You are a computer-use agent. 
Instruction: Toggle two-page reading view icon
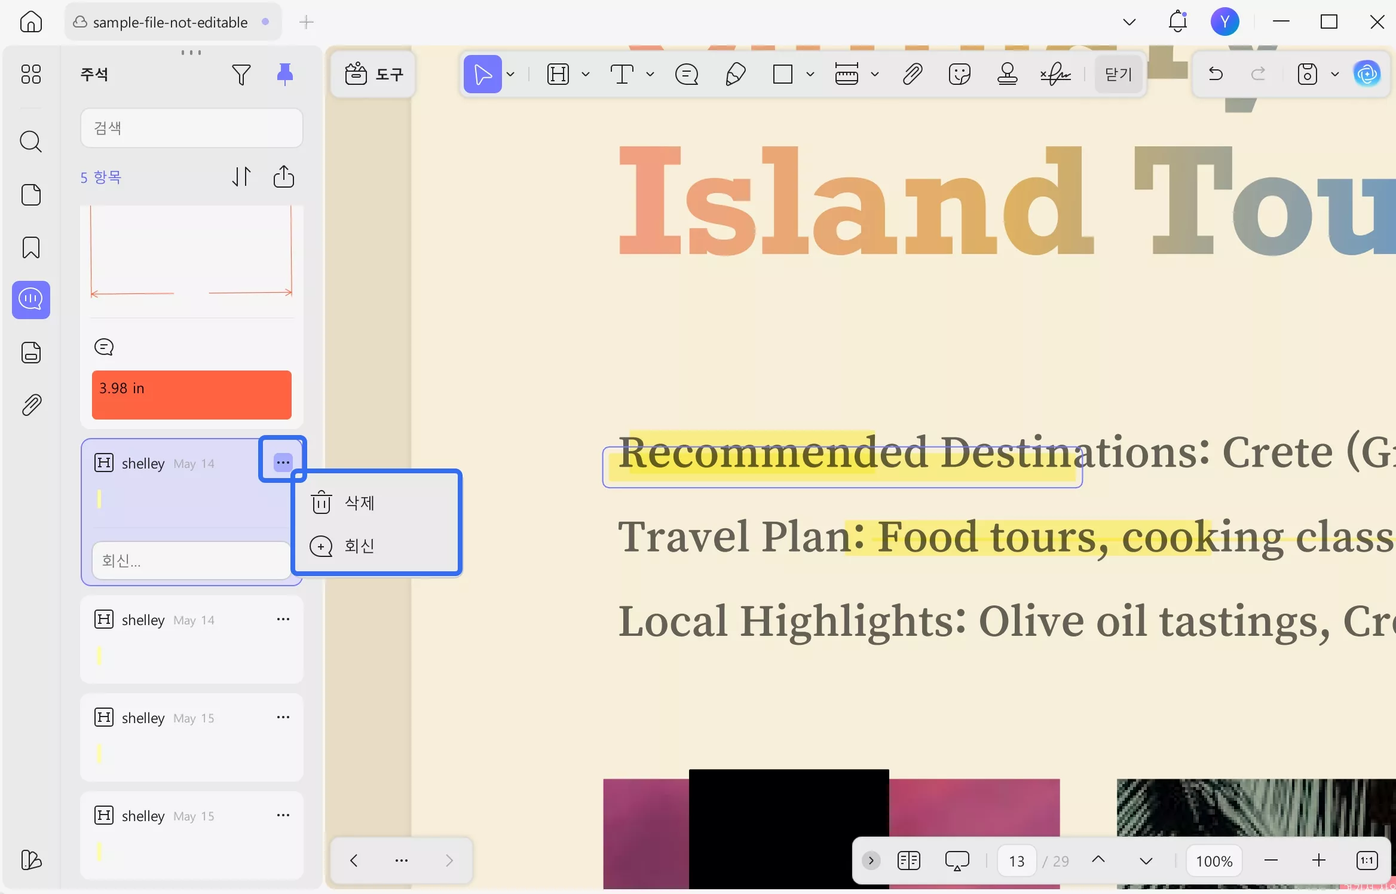point(908,861)
